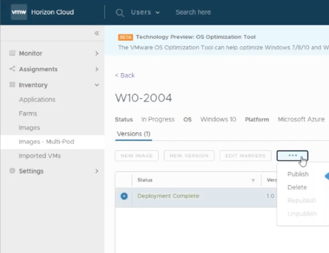The image size is (329, 253).
Task: Click the Assignments share icon
Action: [12, 69]
